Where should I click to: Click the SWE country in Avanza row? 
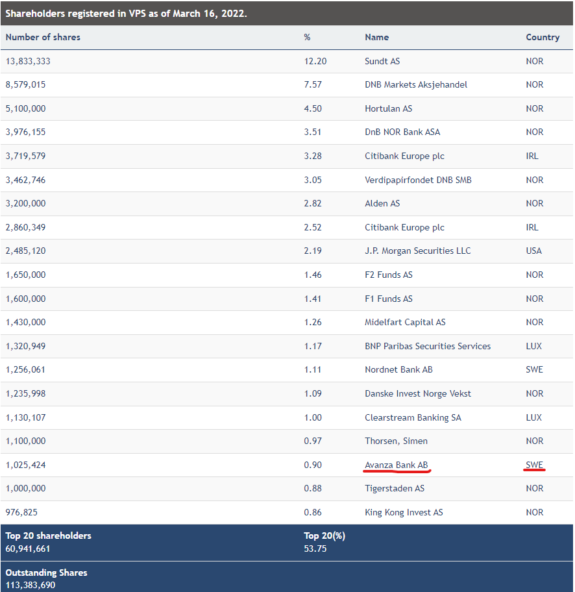tap(534, 465)
